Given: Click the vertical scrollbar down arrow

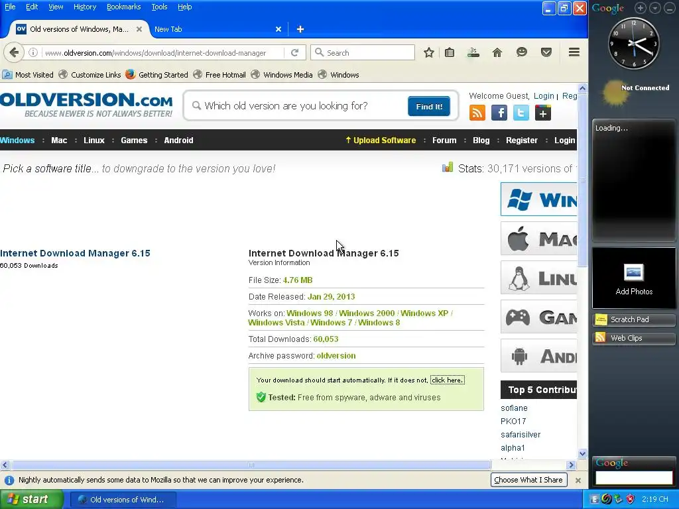Looking at the screenshot, I should pos(582,454).
